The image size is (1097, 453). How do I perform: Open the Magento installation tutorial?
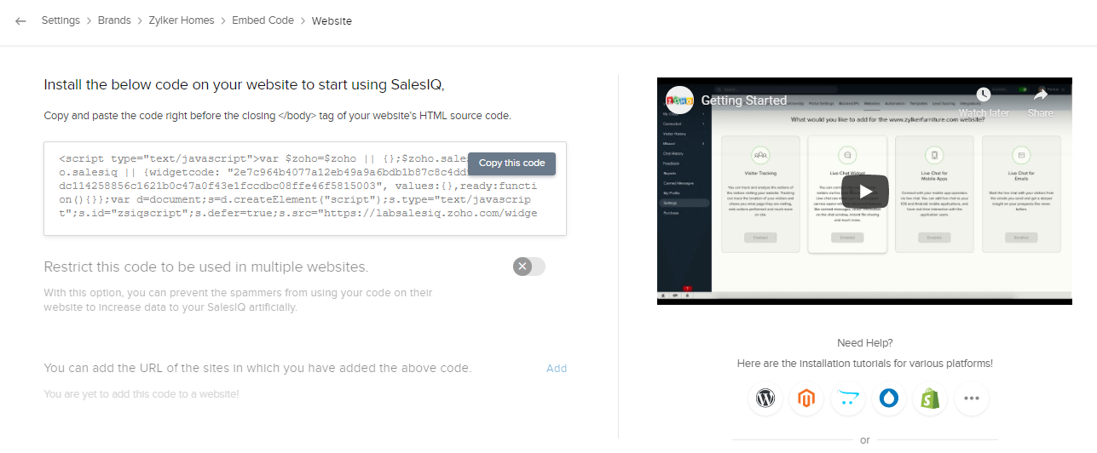pos(806,399)
